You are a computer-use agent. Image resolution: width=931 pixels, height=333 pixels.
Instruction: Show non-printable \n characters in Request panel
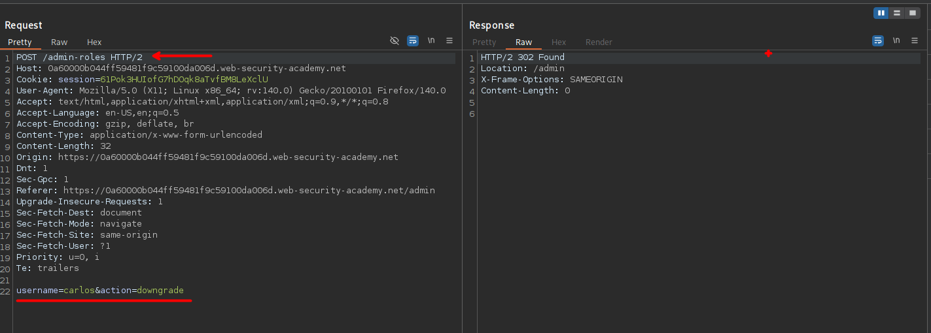pyautogui.click(x=431, y=40)
